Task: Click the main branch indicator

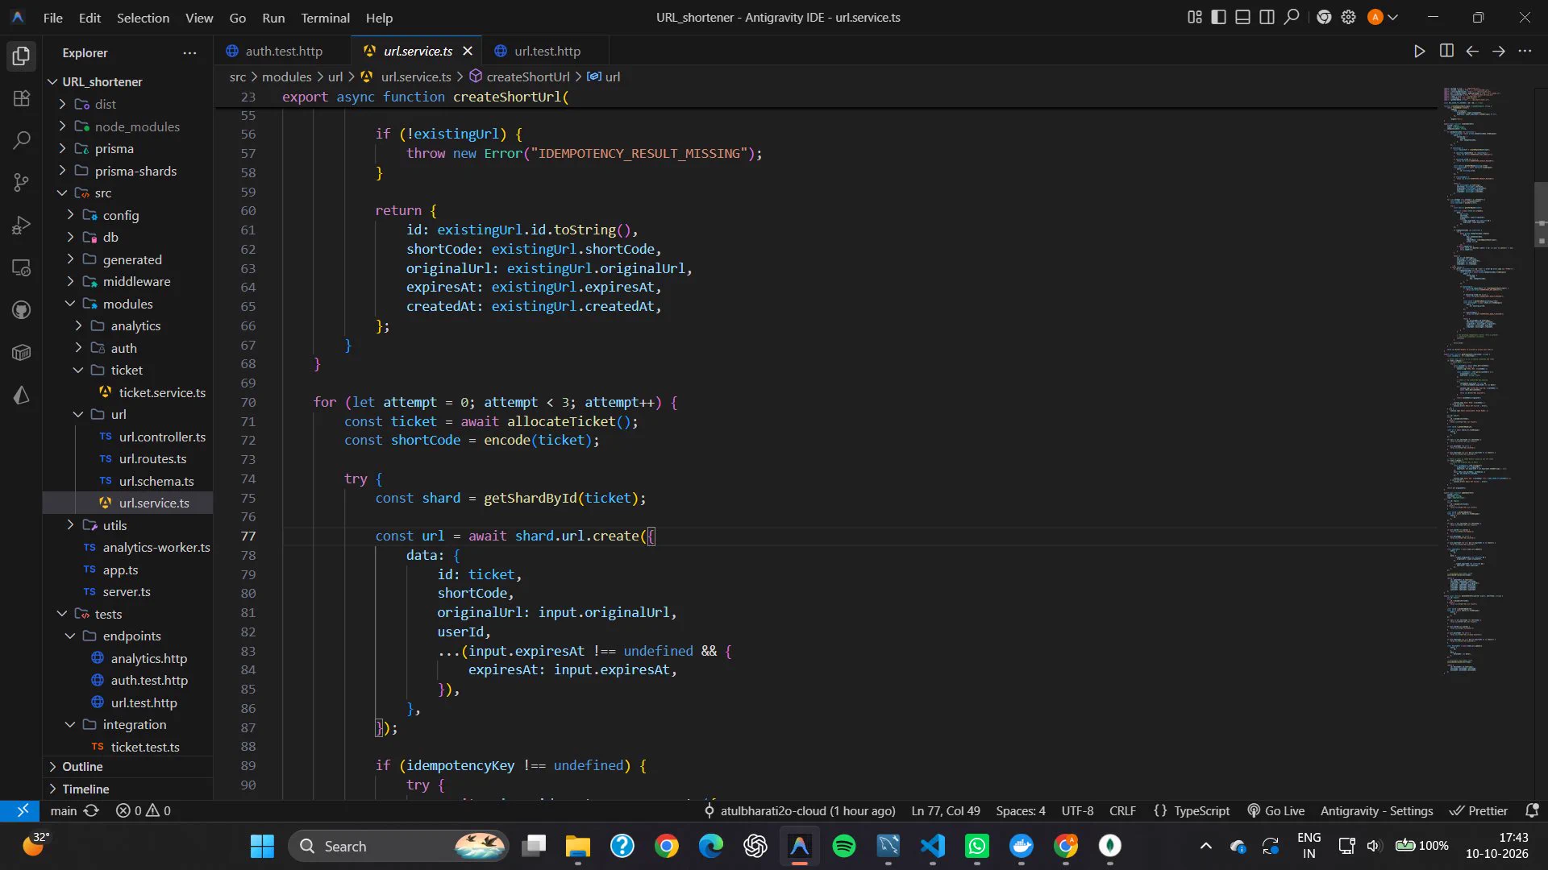Action: (64, 810)
